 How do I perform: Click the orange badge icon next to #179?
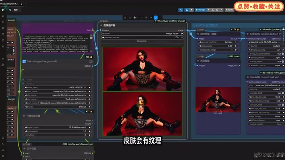(238, 29)
